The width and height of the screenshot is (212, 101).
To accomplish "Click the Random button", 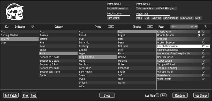I will pyautogui.click(x=180, y=95).
